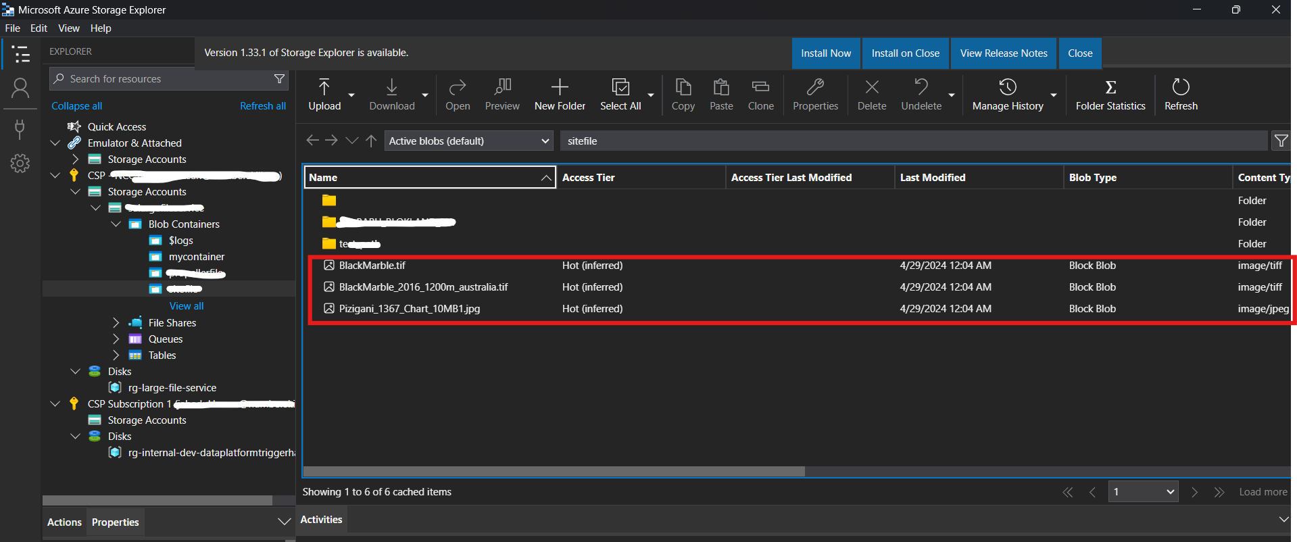Click the Download toolbar button
The width and height of the screenshot is (1297, 542).
[x=392, y=95]
